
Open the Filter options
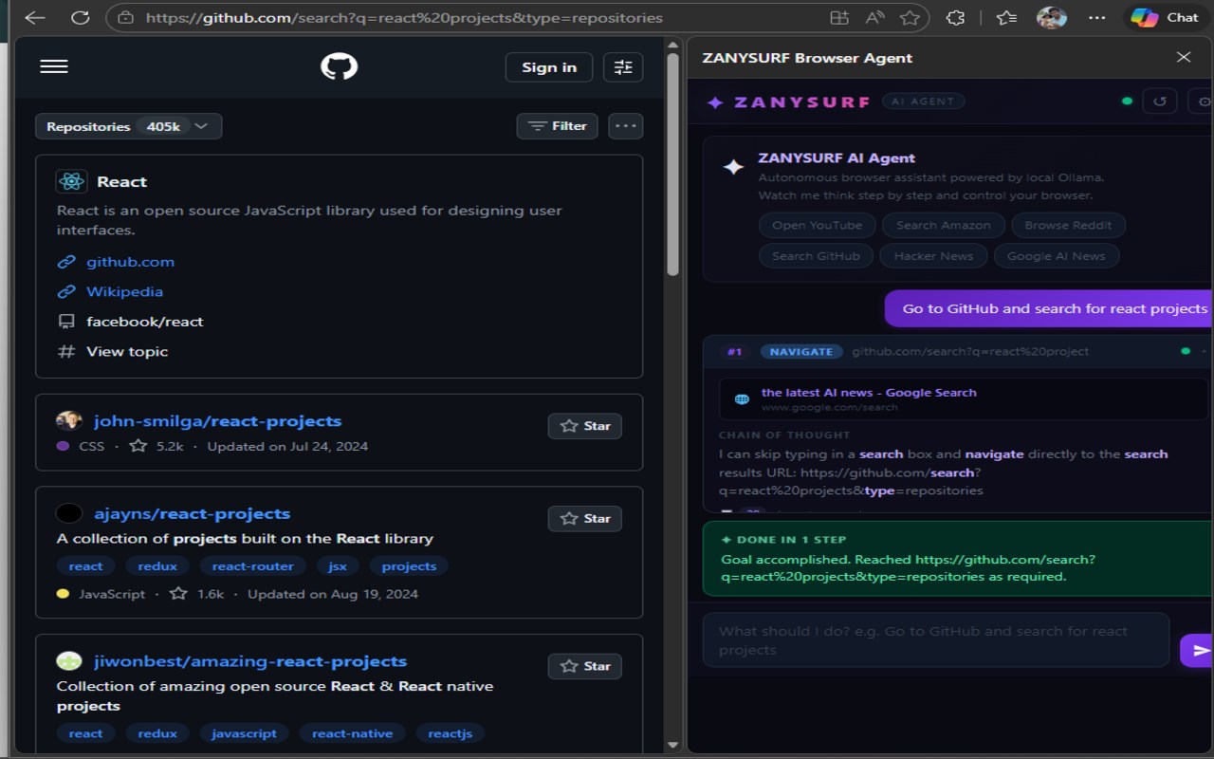pos(557,126)
